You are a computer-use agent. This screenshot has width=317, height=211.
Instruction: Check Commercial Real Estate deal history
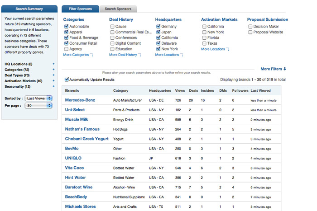pos(112,32)
